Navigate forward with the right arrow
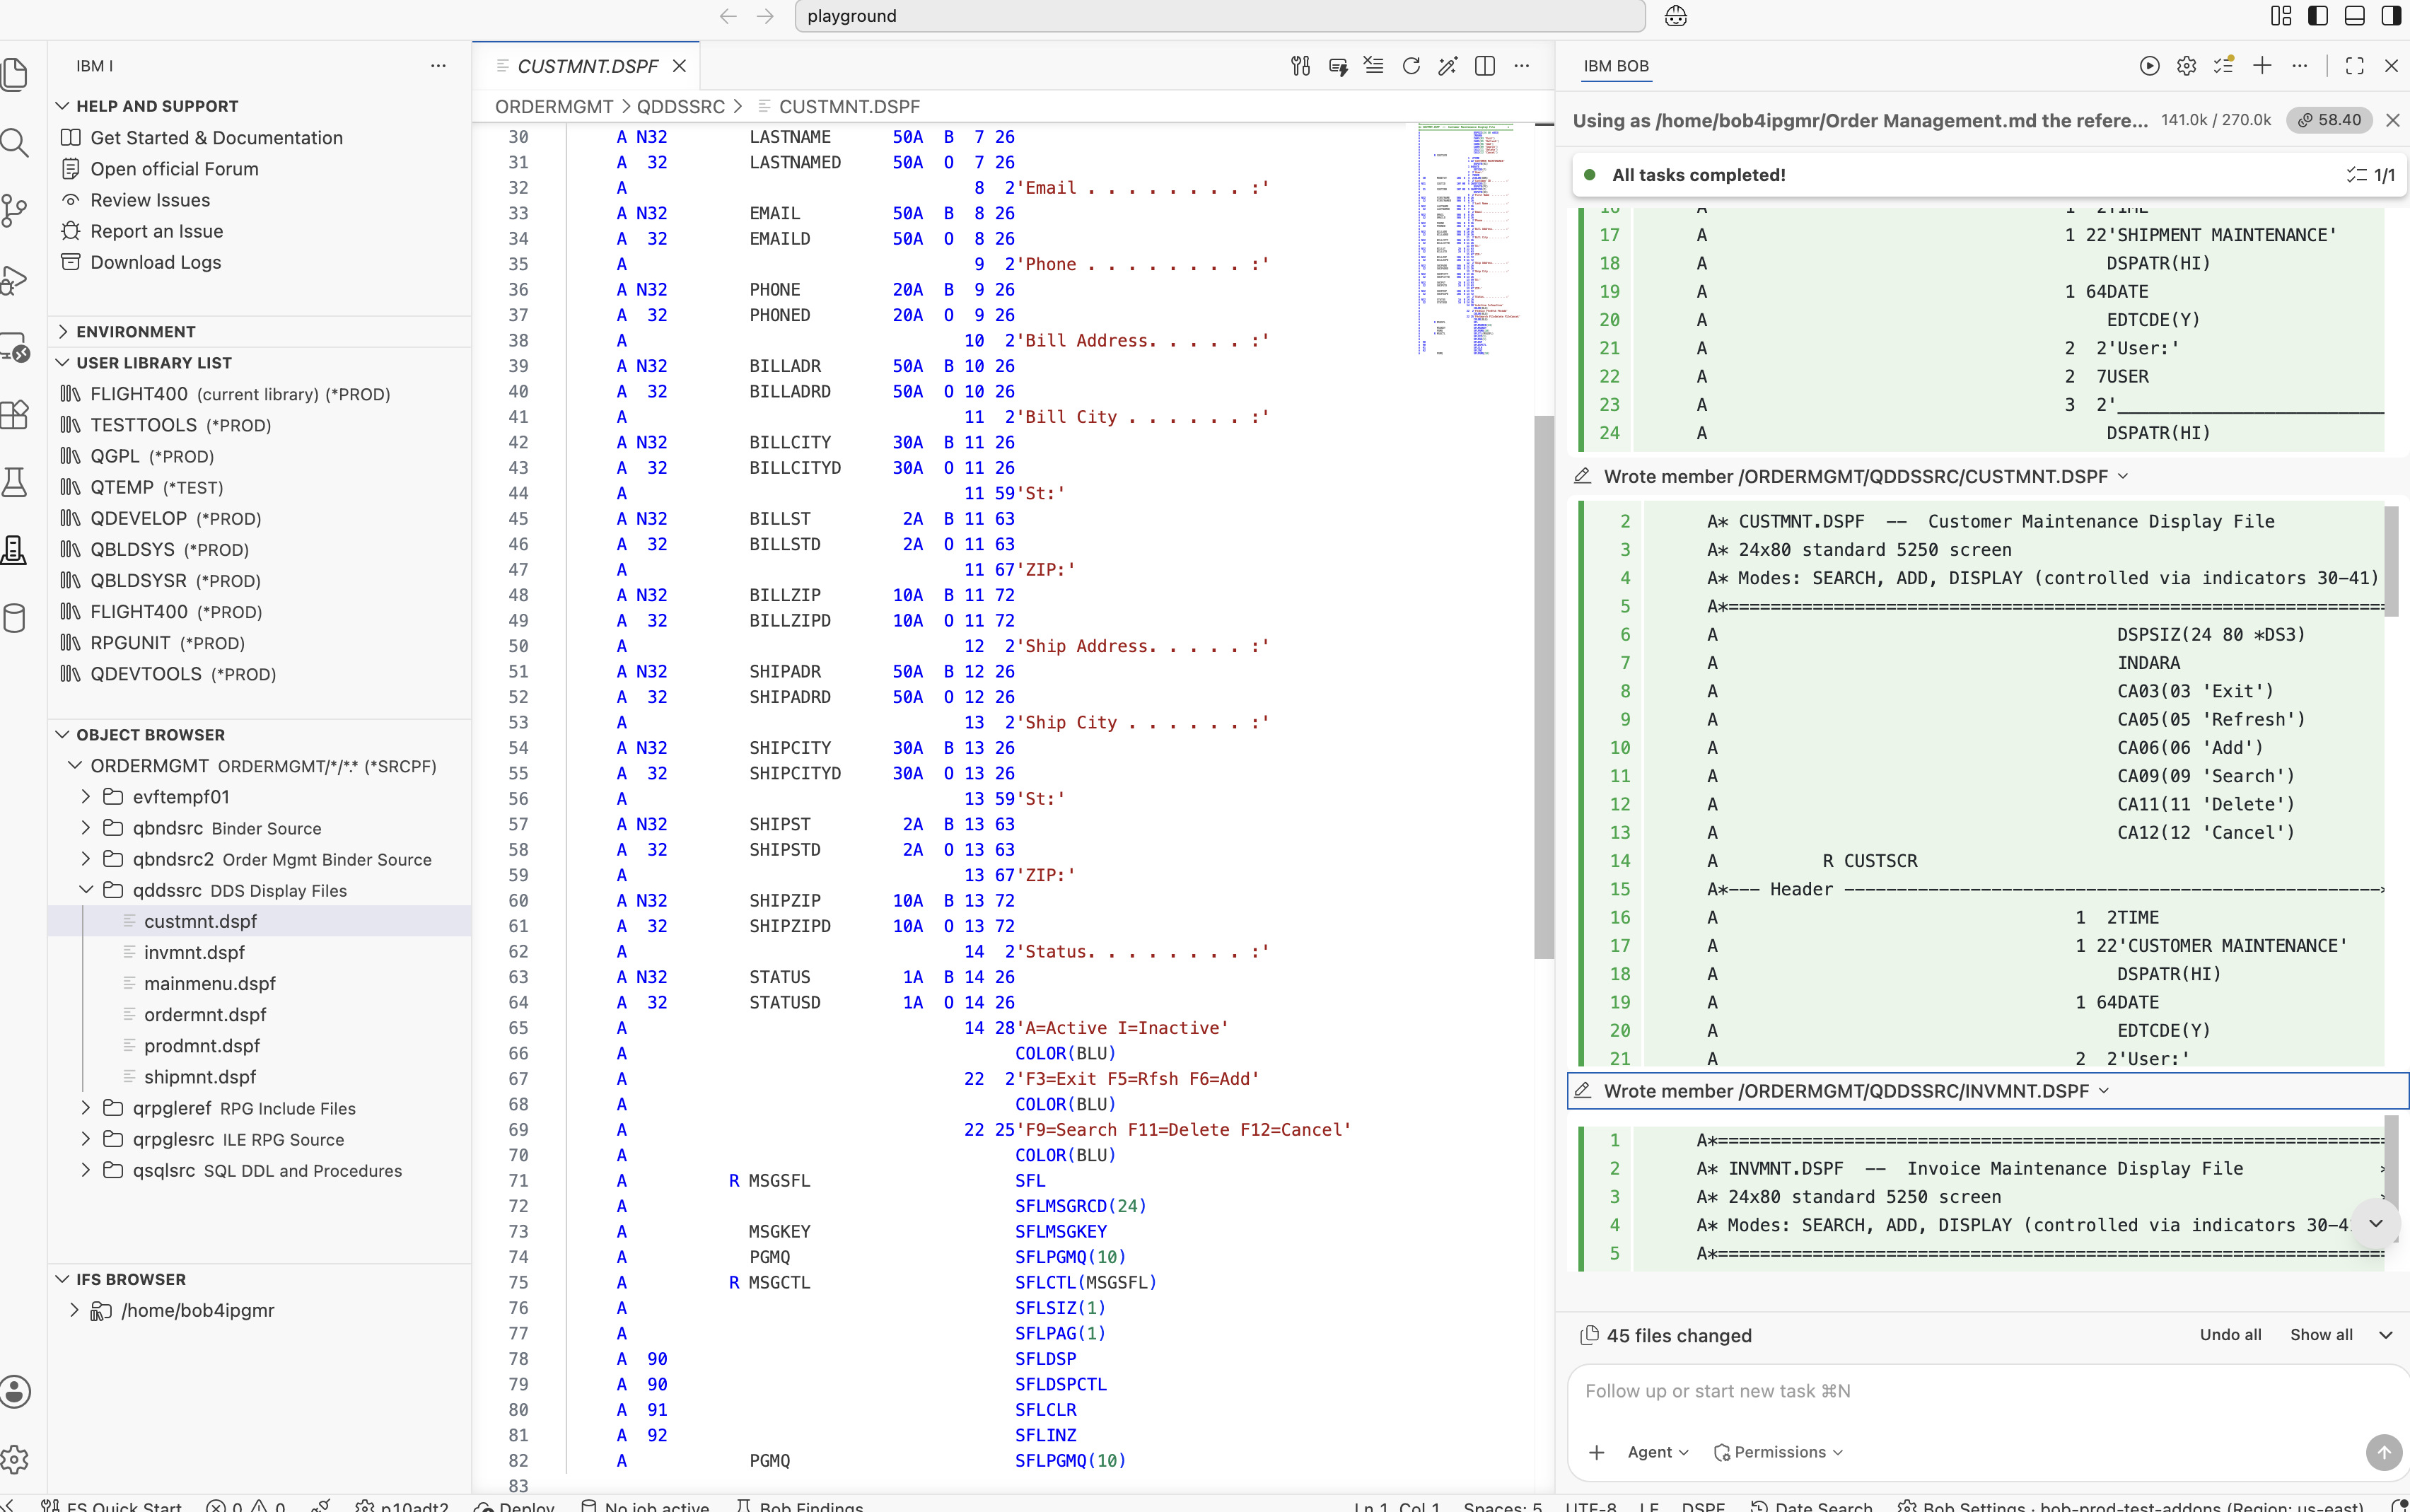This screenshot has width=2410, height=1512. pos(765,16)
